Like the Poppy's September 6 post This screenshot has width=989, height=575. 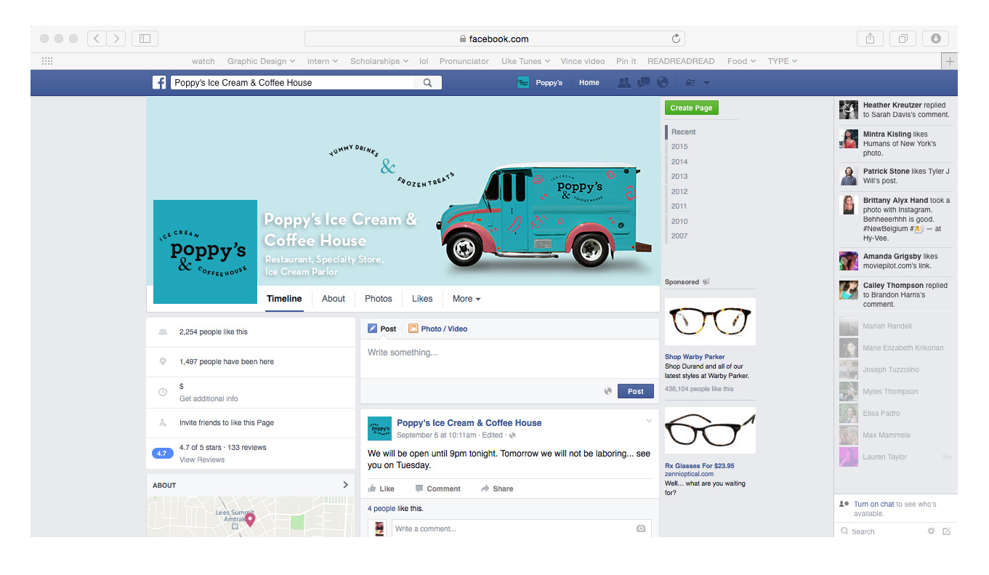point(382,488)
